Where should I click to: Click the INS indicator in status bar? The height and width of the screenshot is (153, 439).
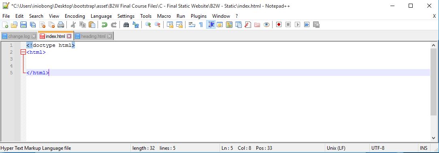point(424,148)
